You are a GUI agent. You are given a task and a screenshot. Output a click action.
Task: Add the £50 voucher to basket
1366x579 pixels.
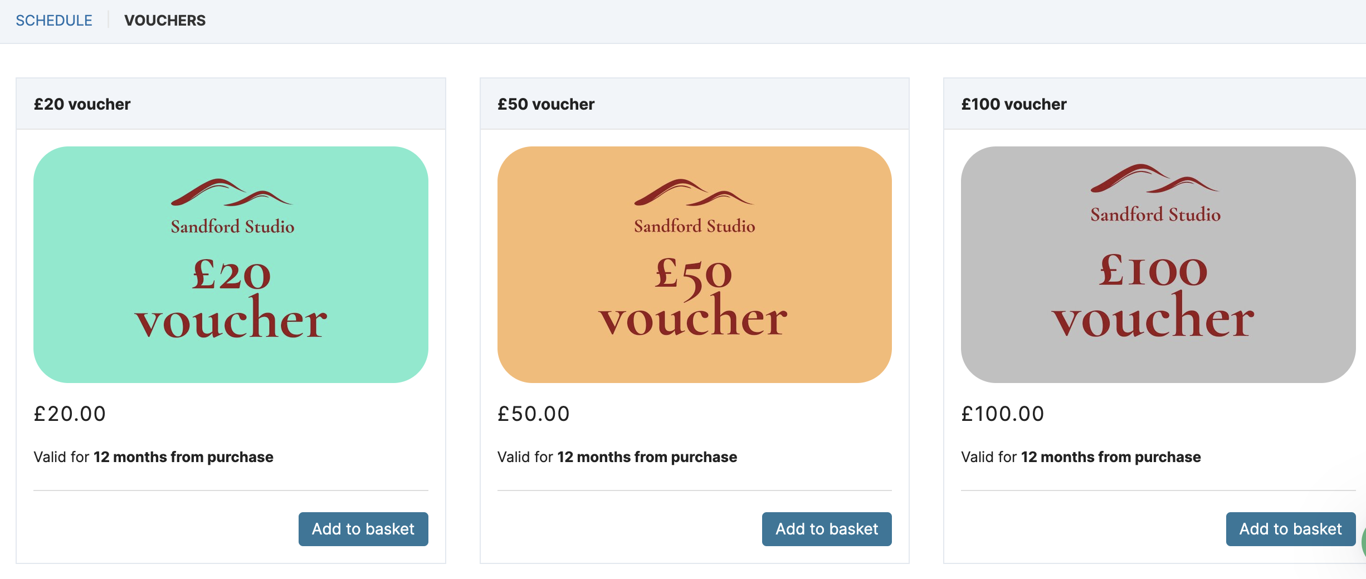827,529
